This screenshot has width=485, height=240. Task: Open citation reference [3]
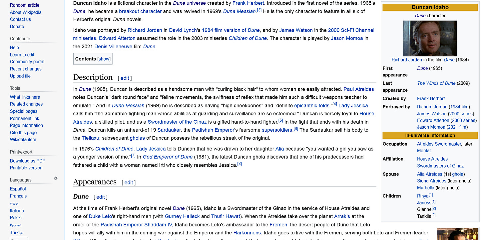259,10
